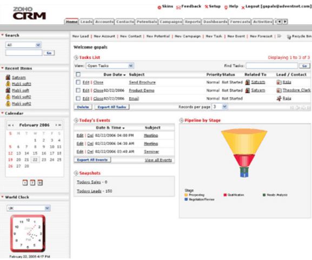This screenshot has height=260, width=312.
Task: Click the search text input field
Action: coord(24,53)
